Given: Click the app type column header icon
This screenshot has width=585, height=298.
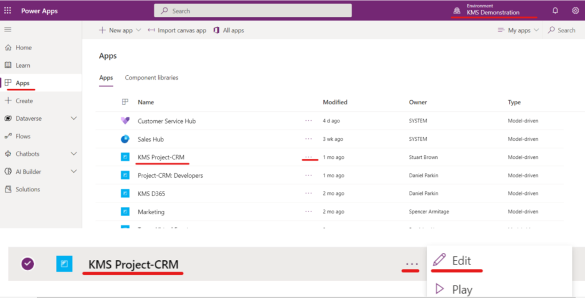Looking at the screenshot, I should (x=125, y=102).
